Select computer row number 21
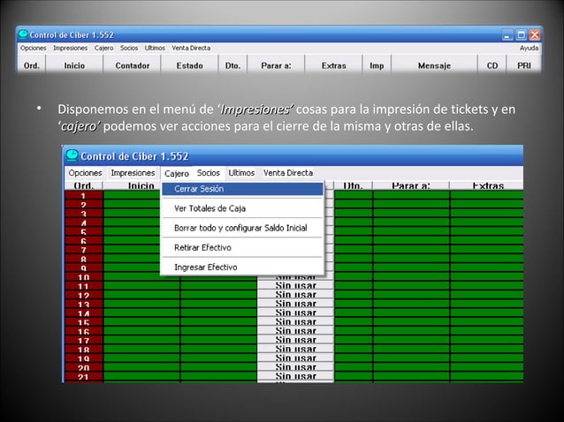This screenshot has height=422, width=564. pyautogui.click(x=83, y=376)
